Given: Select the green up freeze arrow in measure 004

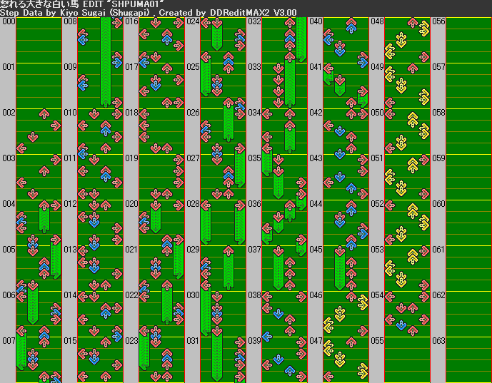Looking at the screenshot, I should click(x=44, y=217).
